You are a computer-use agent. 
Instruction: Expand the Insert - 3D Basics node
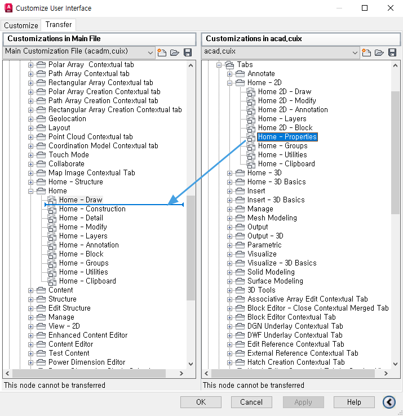[230, 200]
